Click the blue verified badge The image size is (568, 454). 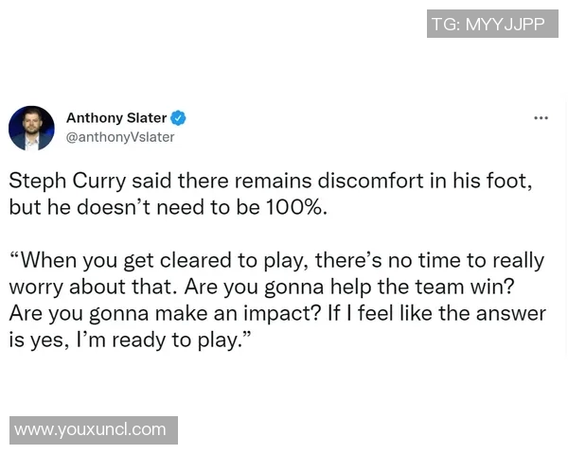pos(178,118)
